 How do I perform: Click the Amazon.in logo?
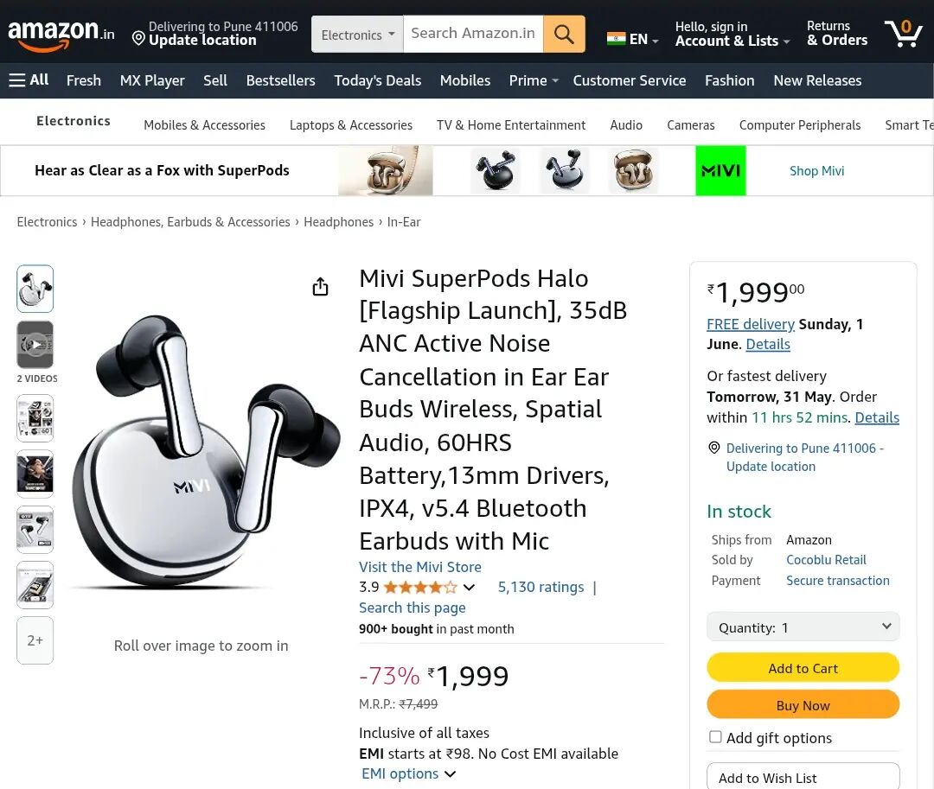pyautogui.click(x=61, y=35)
